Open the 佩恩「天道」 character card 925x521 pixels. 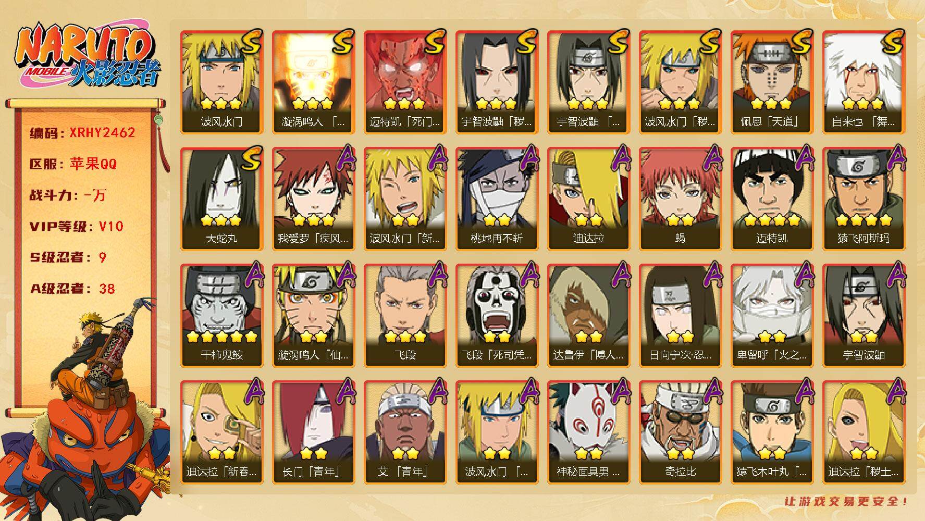(772, 82)
